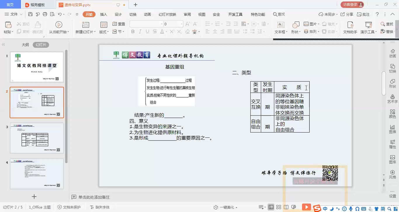Click Find (查找) in ribbon right side

point(387,24)
